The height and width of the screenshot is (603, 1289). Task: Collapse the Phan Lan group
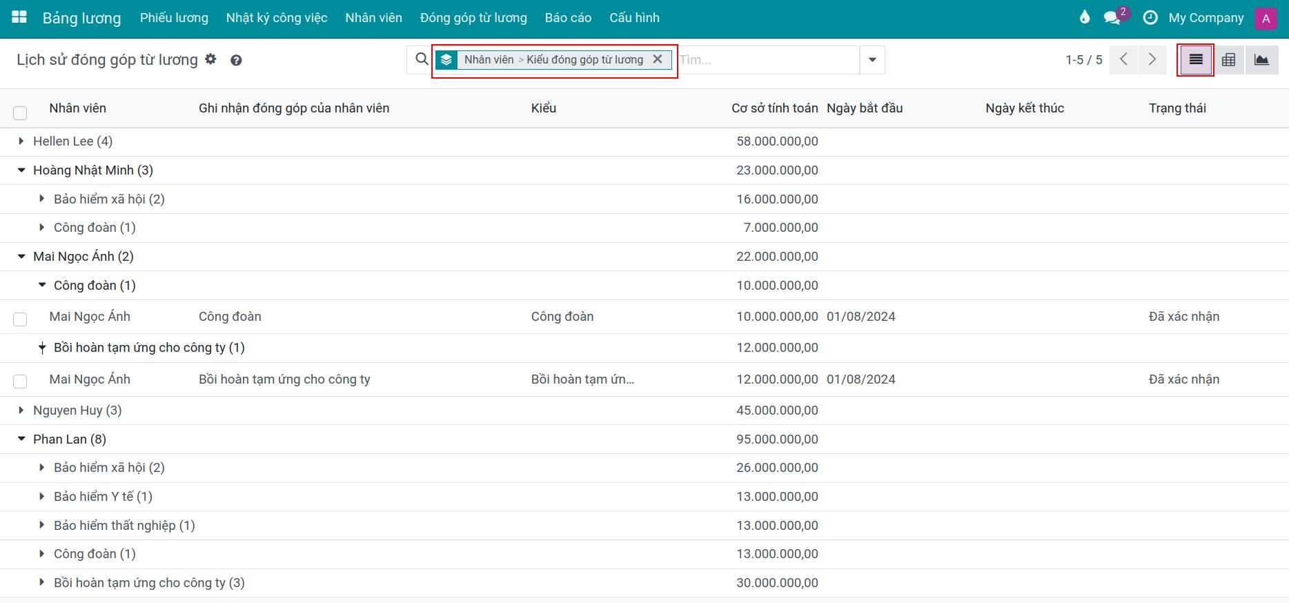21,439
